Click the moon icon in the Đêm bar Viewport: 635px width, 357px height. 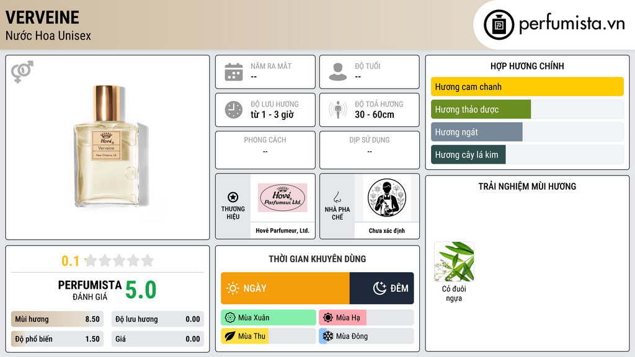(x=380, y=288)
